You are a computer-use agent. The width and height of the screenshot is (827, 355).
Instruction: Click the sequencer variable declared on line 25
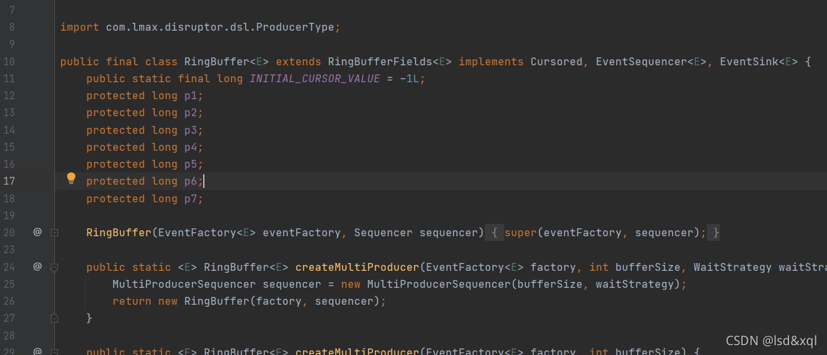(292, 284)
